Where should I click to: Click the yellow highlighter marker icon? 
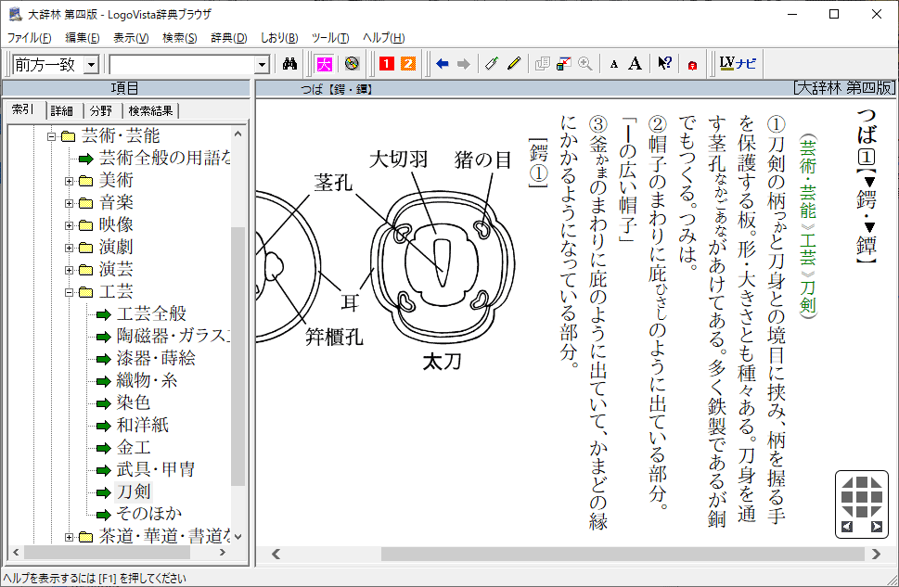point(513,64)
